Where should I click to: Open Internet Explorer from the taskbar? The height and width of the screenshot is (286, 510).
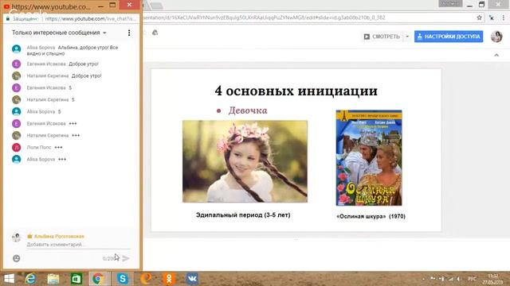point(30,279)
